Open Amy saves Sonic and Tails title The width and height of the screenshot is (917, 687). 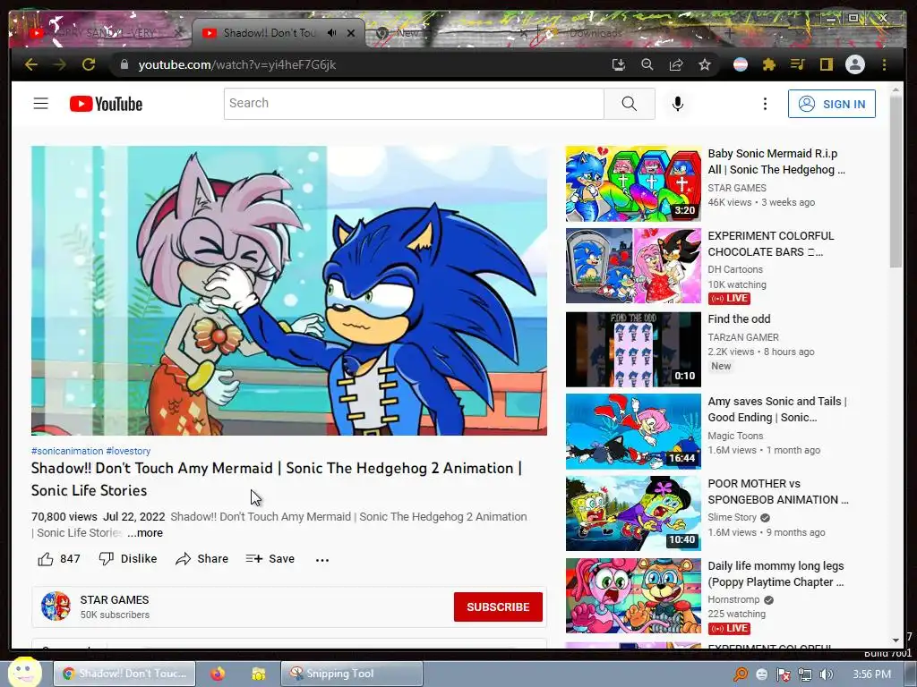(777, 409)
